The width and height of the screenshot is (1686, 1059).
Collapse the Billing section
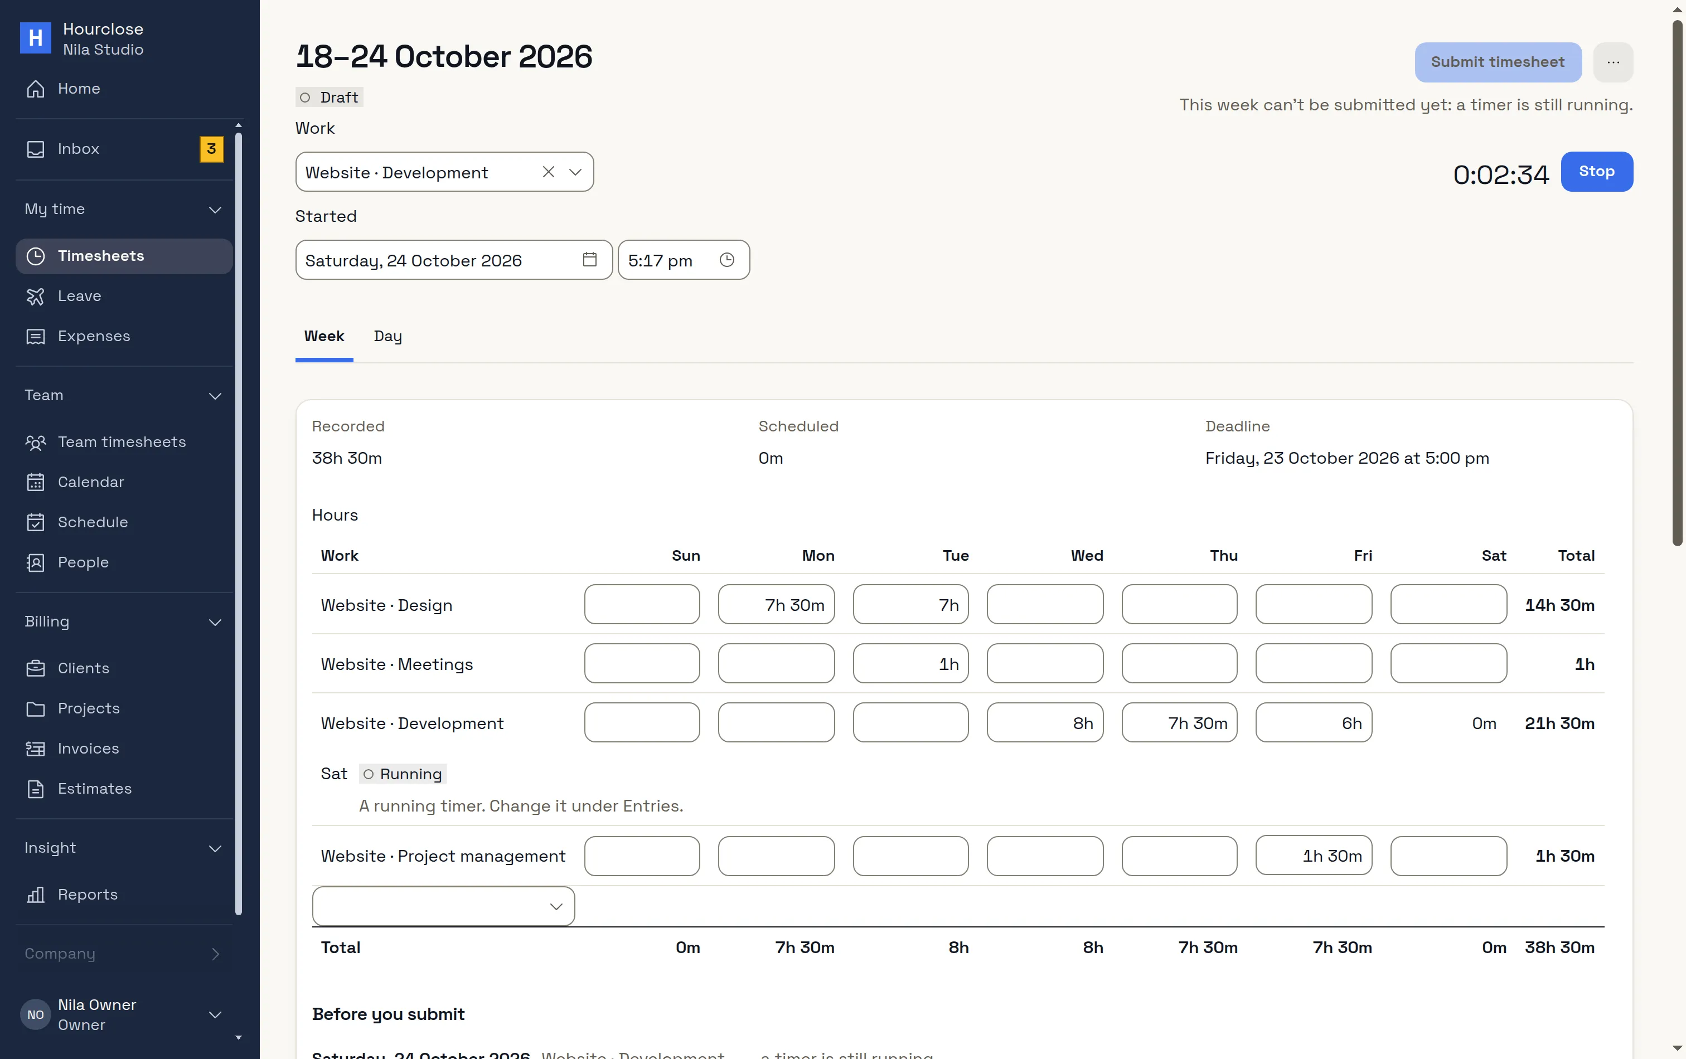(124, 621)
